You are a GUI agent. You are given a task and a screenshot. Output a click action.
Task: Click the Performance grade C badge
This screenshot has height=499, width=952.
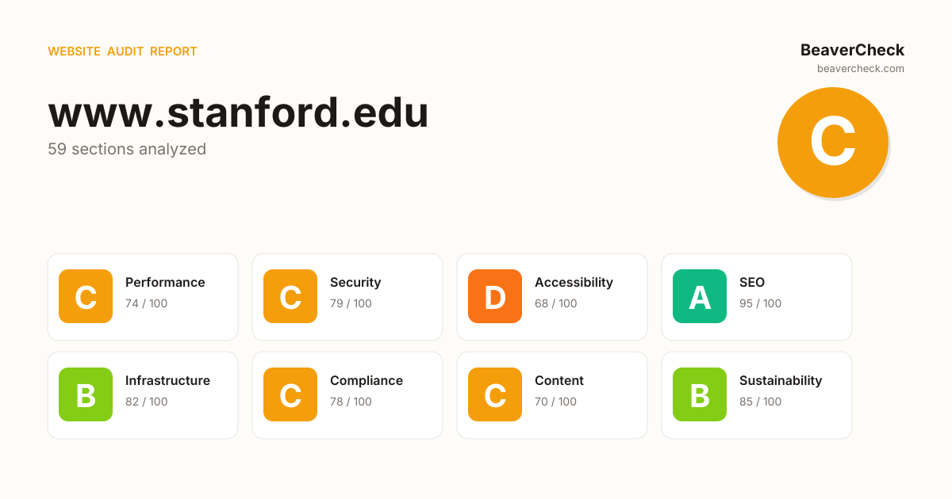(86, 296)
